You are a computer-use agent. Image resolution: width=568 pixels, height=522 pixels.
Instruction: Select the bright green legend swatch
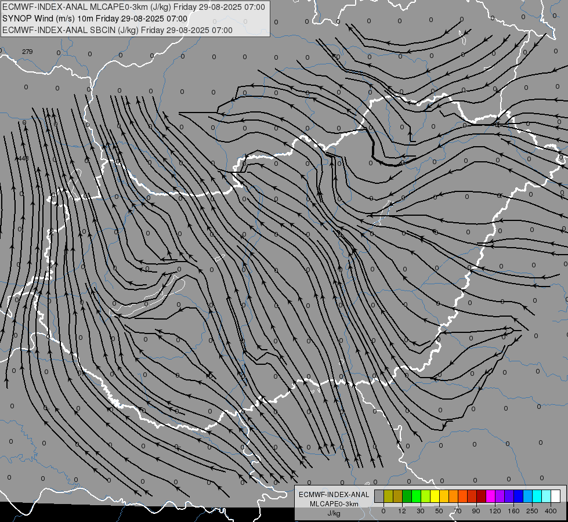[x=416, y=496]
